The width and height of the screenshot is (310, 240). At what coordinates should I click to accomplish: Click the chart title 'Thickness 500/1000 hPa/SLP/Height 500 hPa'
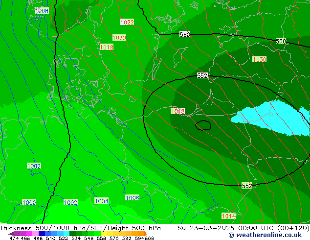(x=80, y=228)
